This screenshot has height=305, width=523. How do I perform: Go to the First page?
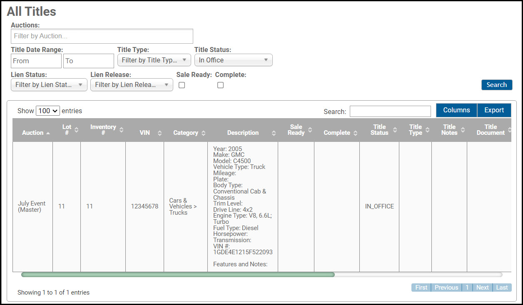point(421,288)
